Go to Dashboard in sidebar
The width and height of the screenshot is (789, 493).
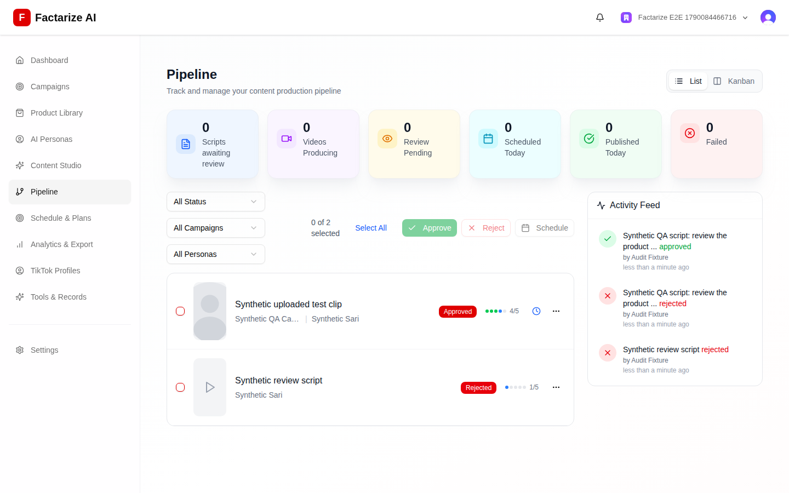[70, 60]
